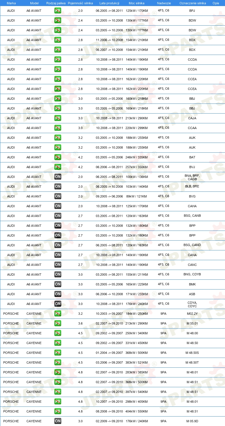Click the ON diesel icon in the CAHA row
The image size is (225, 426).
(58, 206)
